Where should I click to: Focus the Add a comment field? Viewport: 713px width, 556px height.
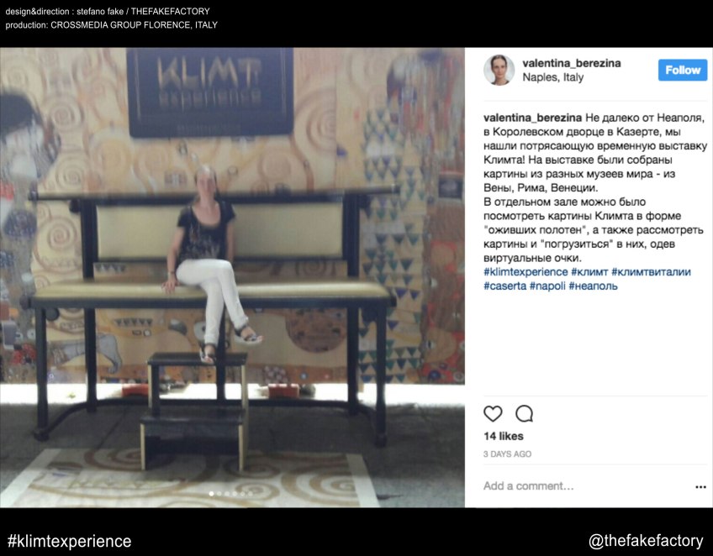[587, 486]
